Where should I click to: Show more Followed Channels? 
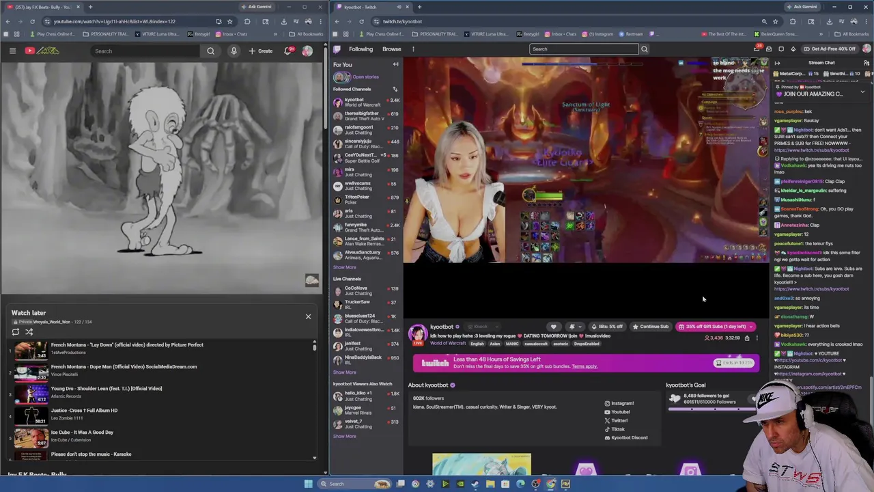pos(345,267)
